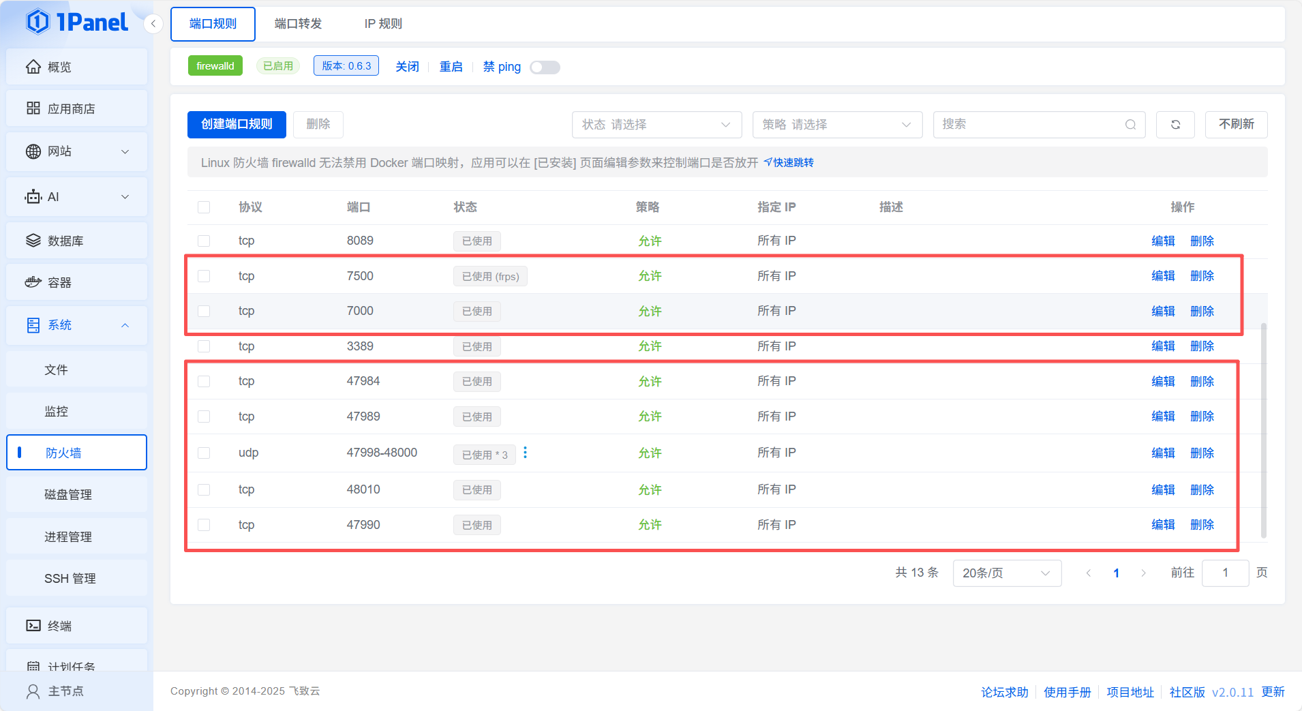The width and height of the screenshot is (1302, 711).
Task: Click the magnifier icon in the search field
Action: pos(1130,125)
